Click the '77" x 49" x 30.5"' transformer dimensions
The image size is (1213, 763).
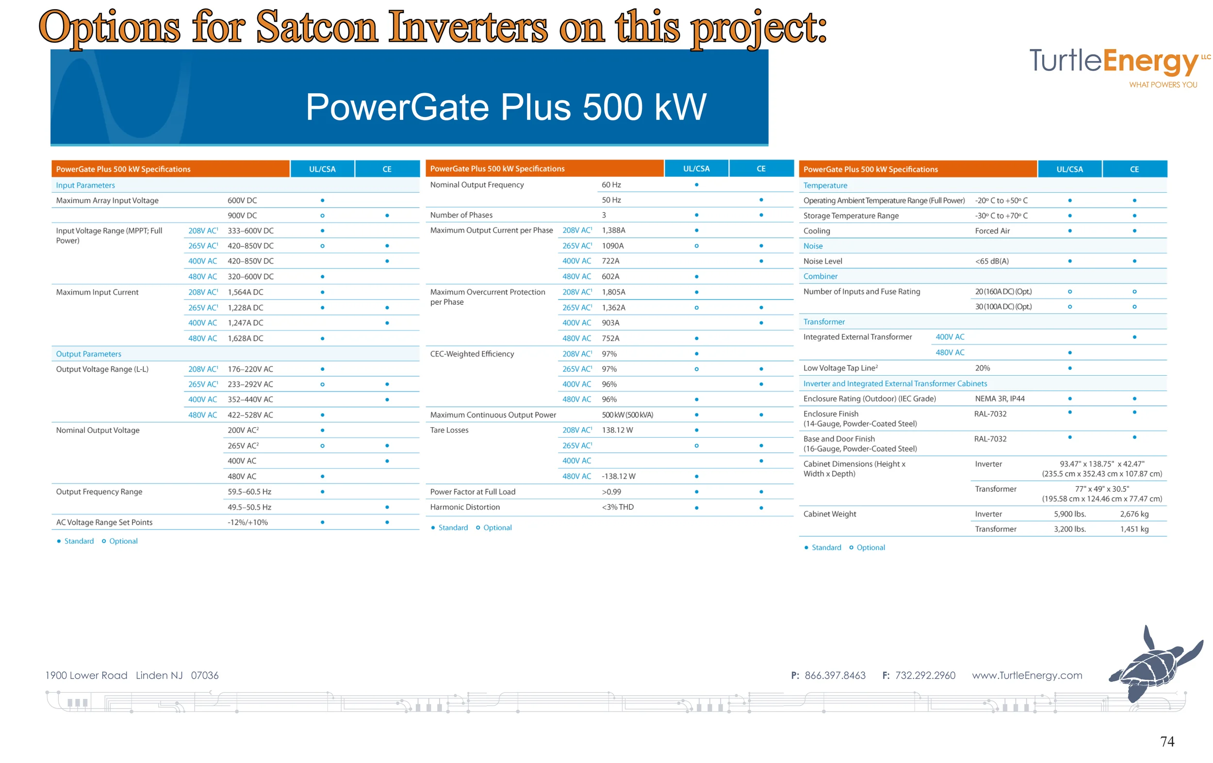click(1102, 489)
